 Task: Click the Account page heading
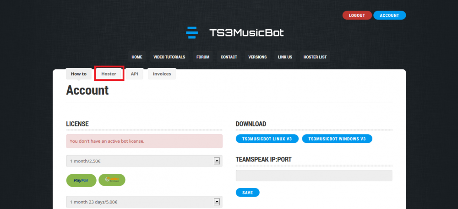pyautogui.click(x=87, y=90)
